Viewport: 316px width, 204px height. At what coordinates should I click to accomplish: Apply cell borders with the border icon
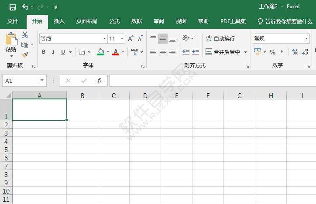tap(82, 52)
